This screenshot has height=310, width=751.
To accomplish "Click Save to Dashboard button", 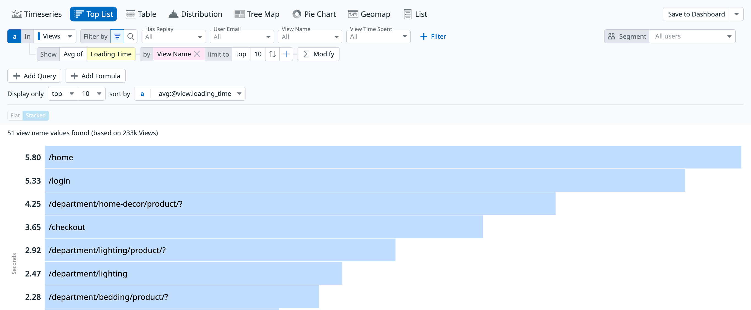I will 696,14.
